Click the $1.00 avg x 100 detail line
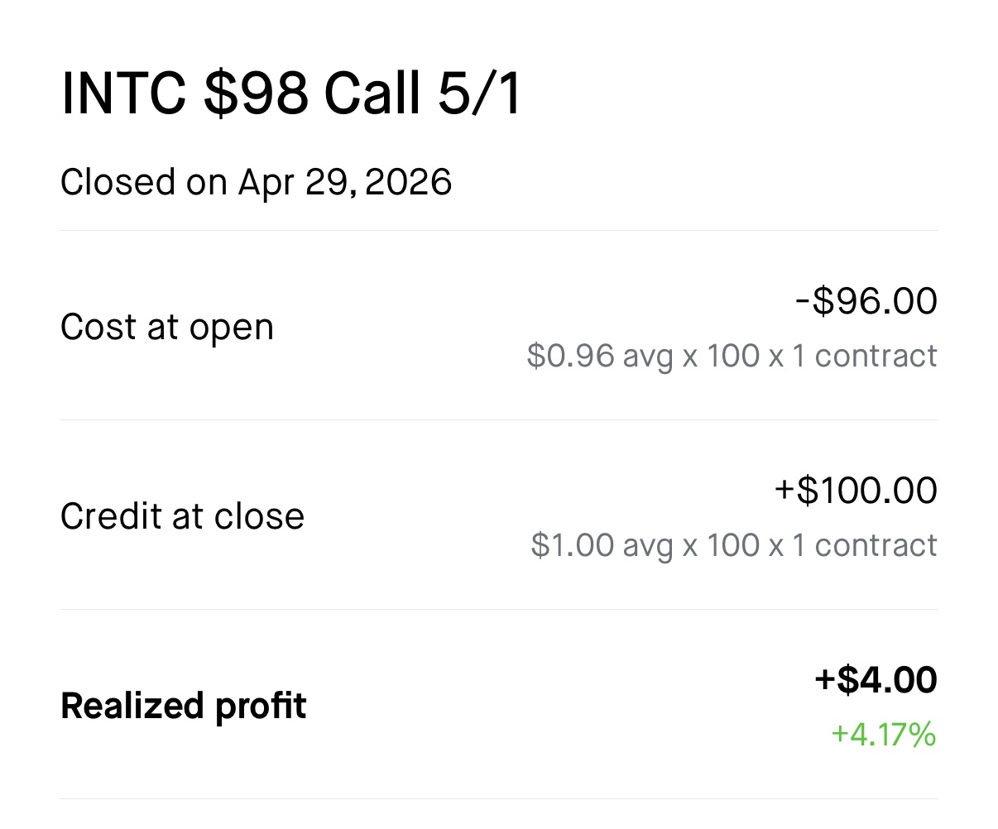Viewport: 998px width, 829px height. [734, 546]
